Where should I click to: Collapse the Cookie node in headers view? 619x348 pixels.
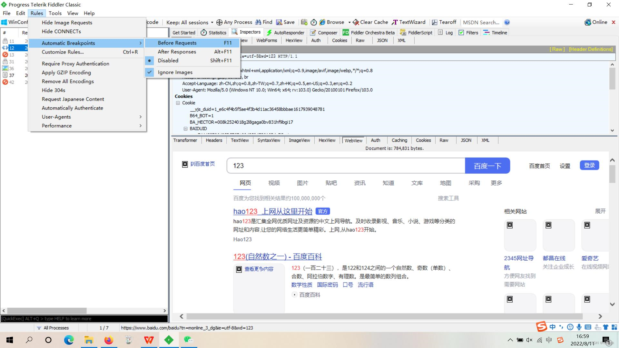click(x=178, y=103)
